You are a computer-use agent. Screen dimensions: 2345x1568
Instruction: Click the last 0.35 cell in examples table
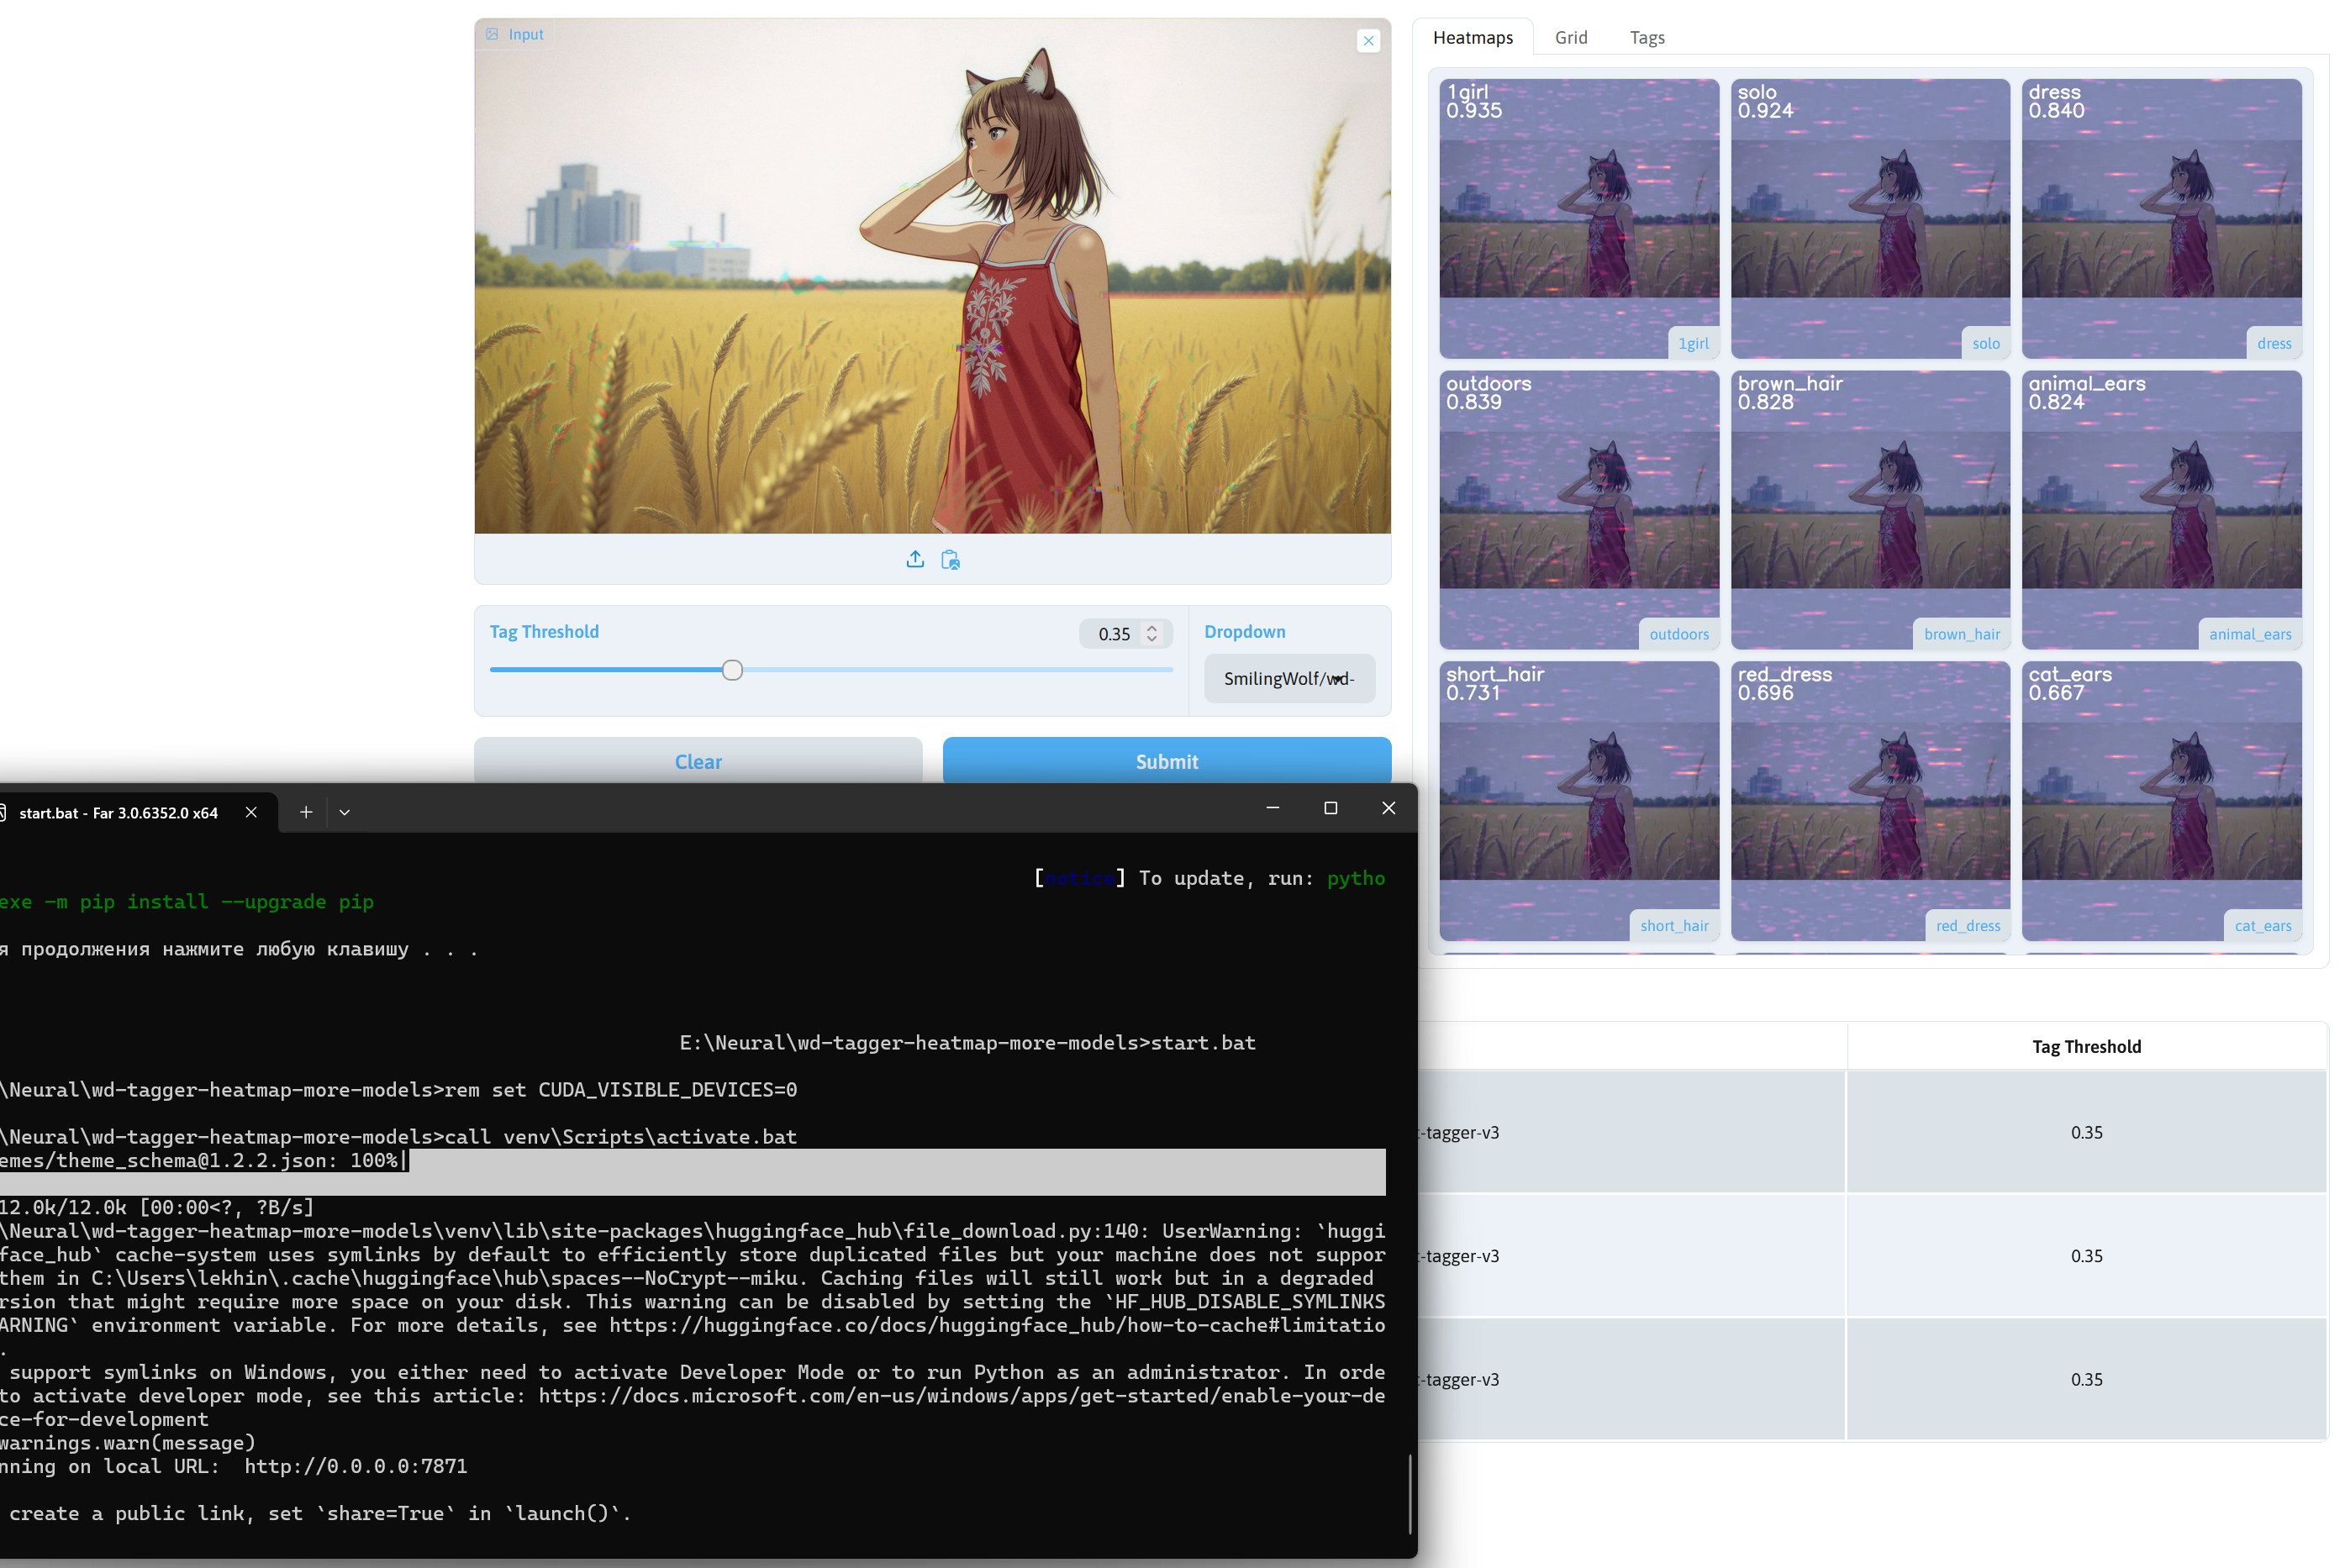[2086, 1379]
